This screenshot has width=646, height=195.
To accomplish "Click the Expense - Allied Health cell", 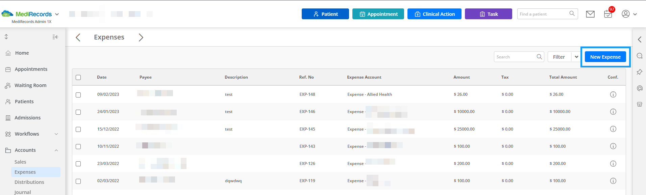I will coord(370,94).
